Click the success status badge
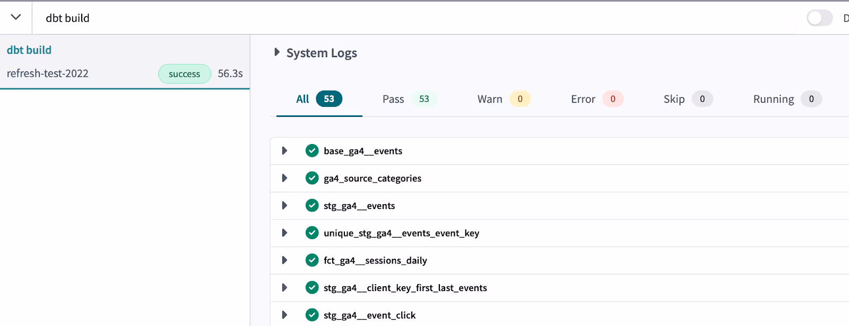 (185, 74)
